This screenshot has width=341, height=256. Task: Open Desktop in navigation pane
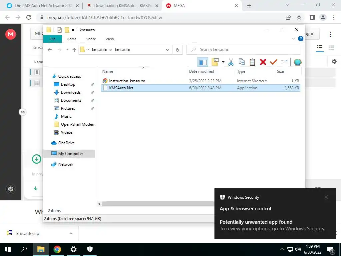click(x=68, y=84)
